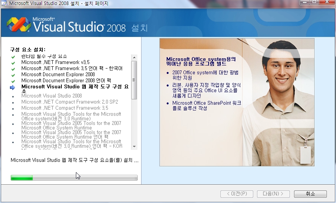This screenshot has width=336, height=203.
Task: Close the setup window with the X button
Action: click(x=328, y=2)
